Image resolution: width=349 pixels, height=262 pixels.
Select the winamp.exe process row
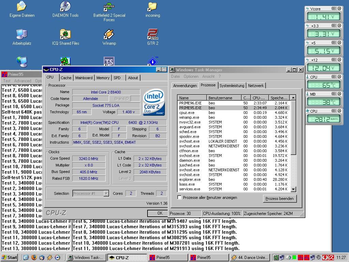point(234,117)
